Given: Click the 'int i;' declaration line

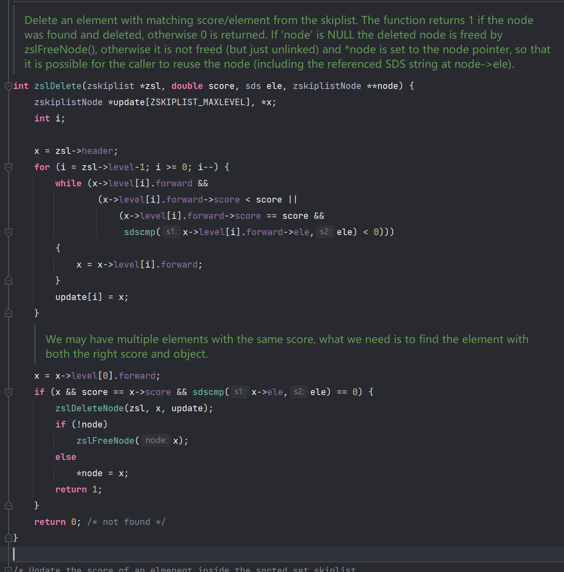Looking at the screenshot, I should coord(50,119).
